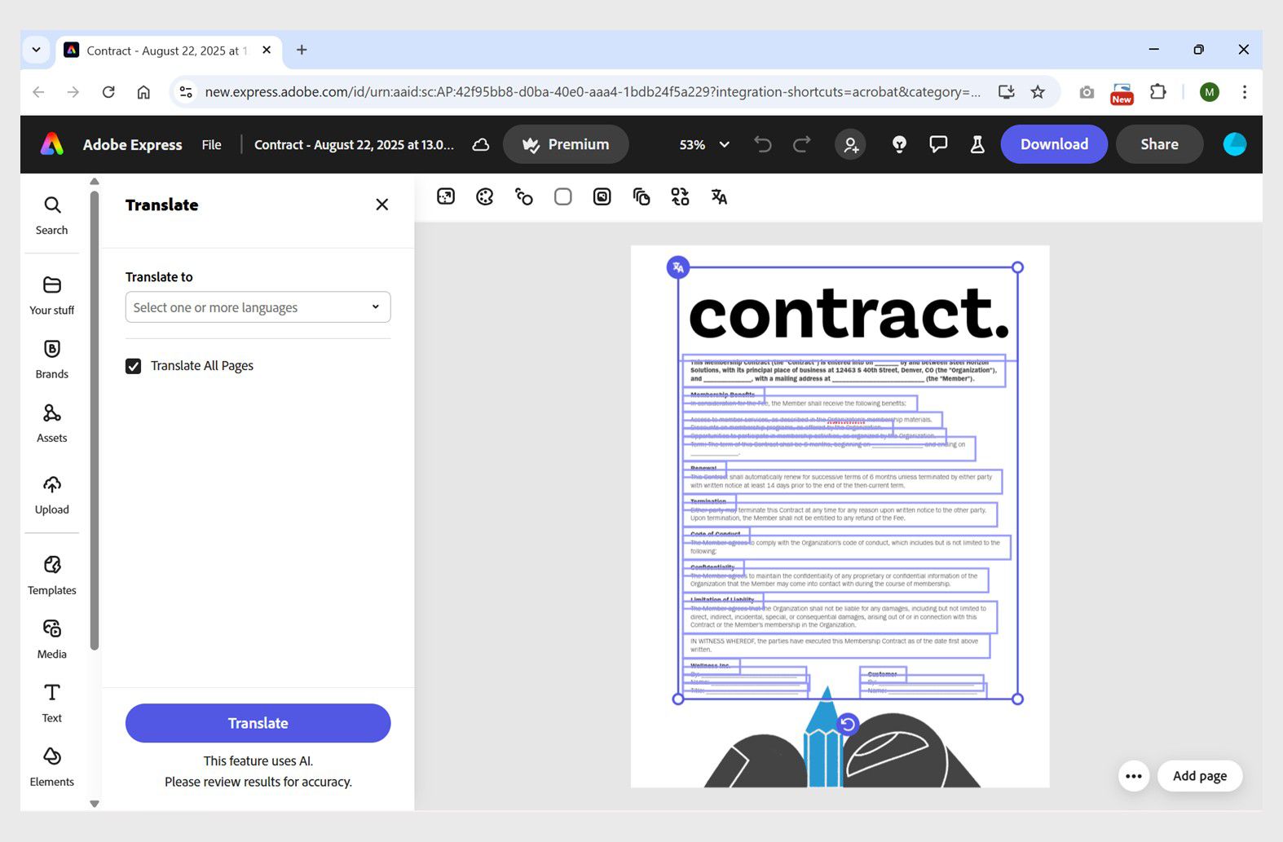Screen dimensions: 1283x842
Task: Select the Contract browser tab
Action: (x=168, y=51)
